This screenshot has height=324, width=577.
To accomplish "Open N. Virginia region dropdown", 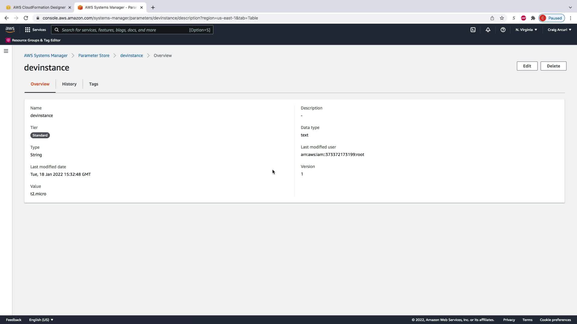I will (x=526, y=30).
